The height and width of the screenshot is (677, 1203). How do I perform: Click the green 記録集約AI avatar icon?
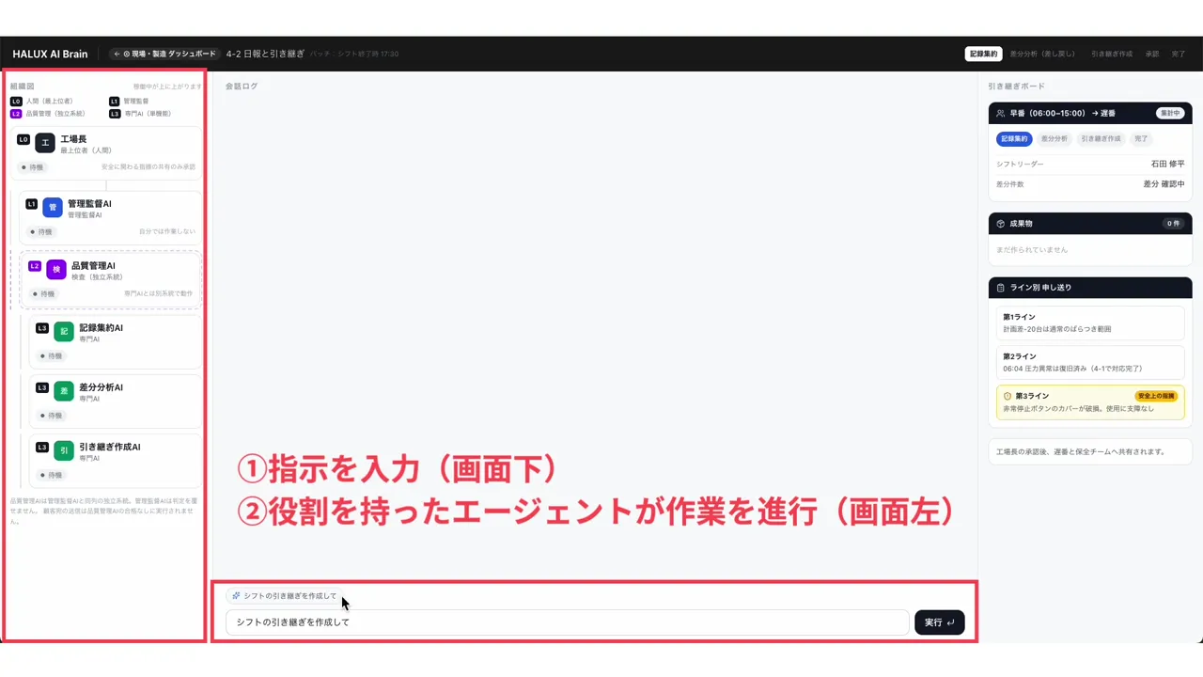64,332
